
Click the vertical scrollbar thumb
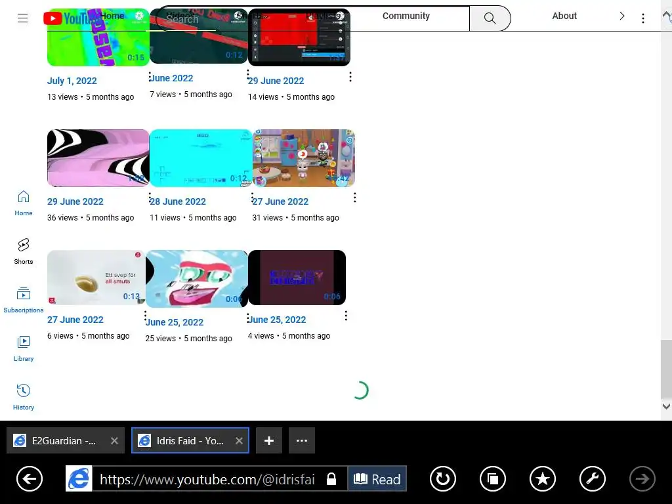click(x=666, y=370)
